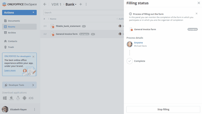Click the Stop filling button
This screenshot has width=202, height=114.
(163, 109)
